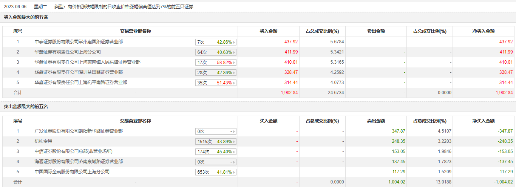Open 华鑫证券上海惠南镇人民东路证券营业部
The image size is (516, 188).
pyautogui.click(x=87, y=62)
